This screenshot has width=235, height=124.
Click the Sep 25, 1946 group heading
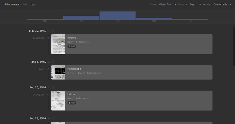(37, 118)
